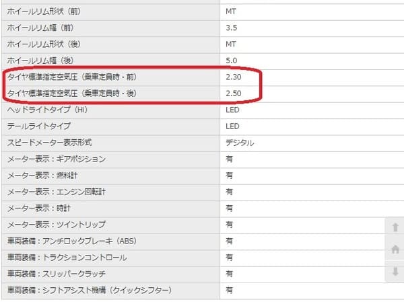Click the テールライトタイプ row label
Viewport: 404px width, 302px height.
38,126
